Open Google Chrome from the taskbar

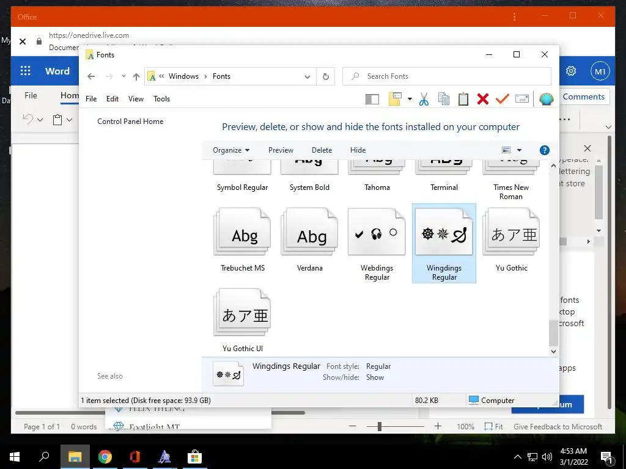pyautogui.click(x=105, y=457)
